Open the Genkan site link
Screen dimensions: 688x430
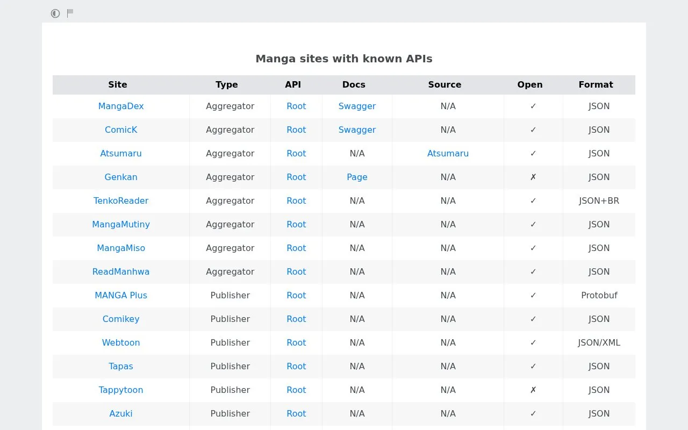[121, 177]
